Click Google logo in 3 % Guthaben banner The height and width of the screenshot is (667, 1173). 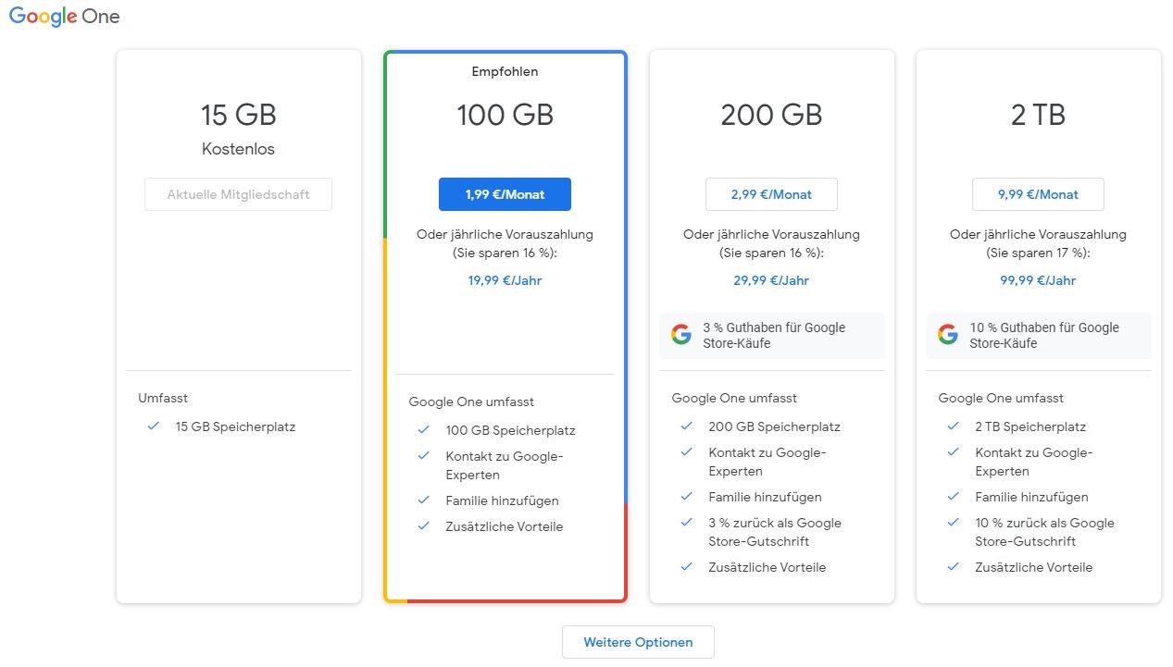681,335
